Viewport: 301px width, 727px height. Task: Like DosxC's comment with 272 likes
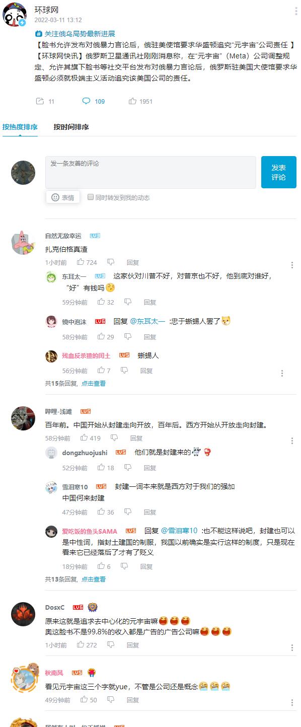[x=81, y=645]
